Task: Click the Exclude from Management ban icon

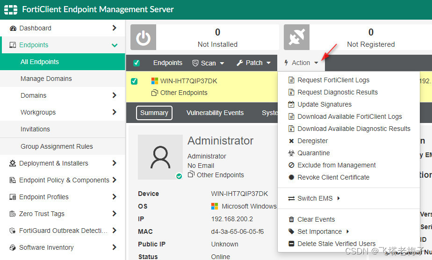Action: (x=291, y=165)
